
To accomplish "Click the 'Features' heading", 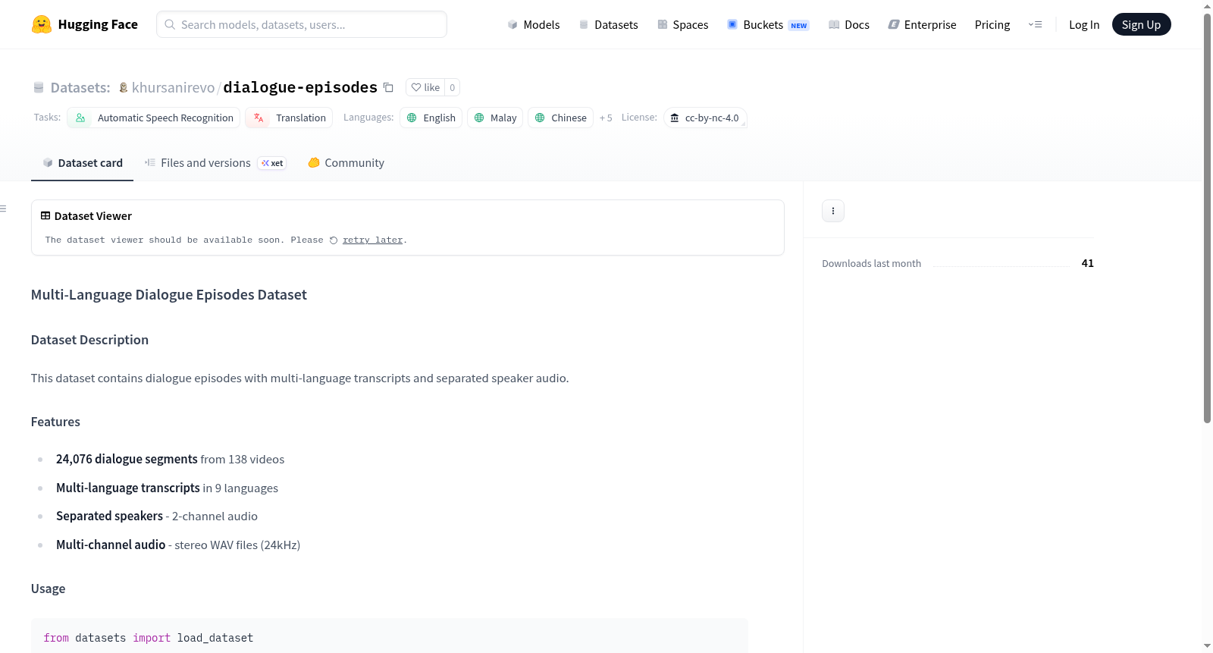I will point(55,422).
